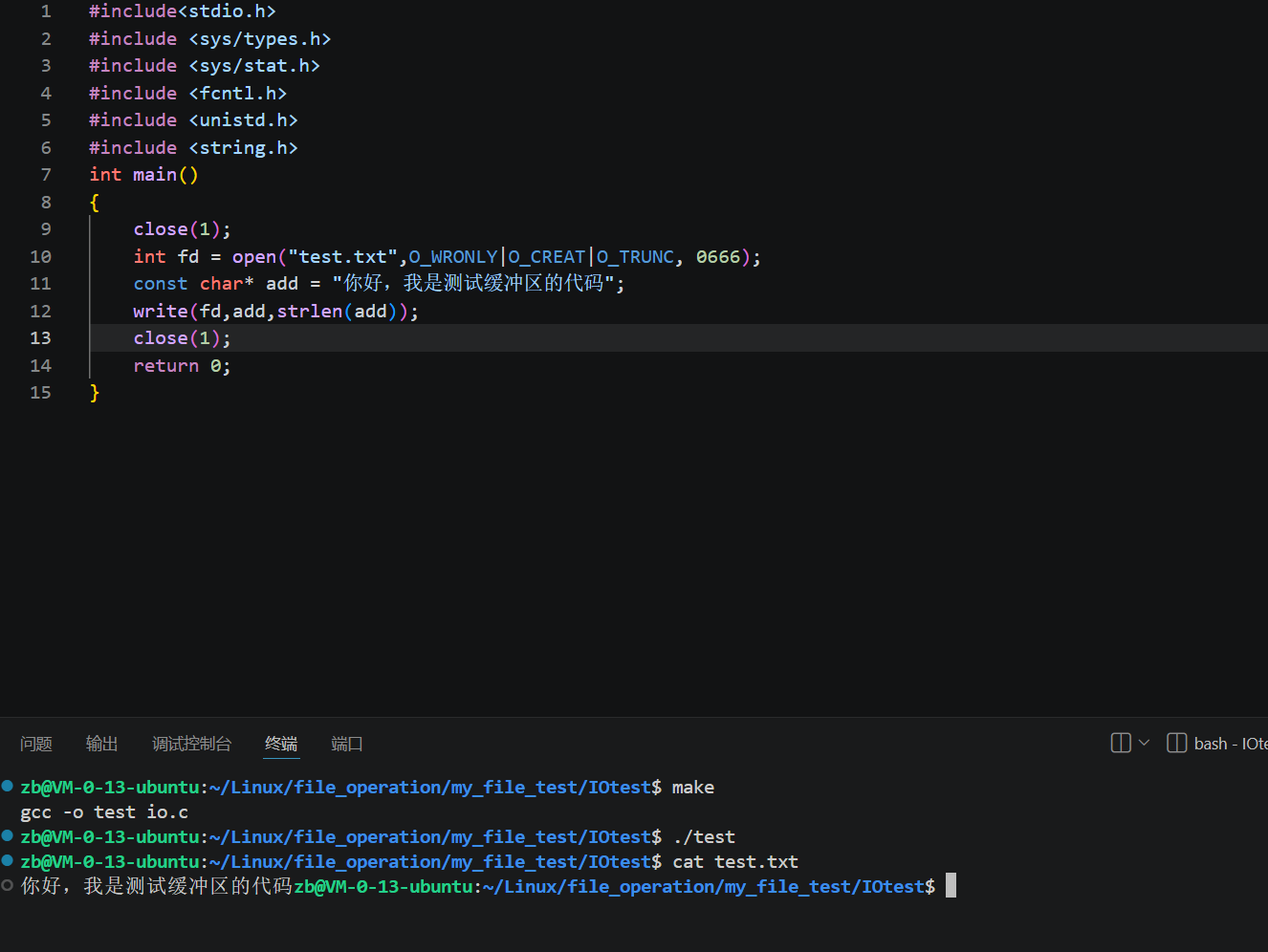
Task: Click the "#include <unistd.h>" line
Action: coord(193,120)
